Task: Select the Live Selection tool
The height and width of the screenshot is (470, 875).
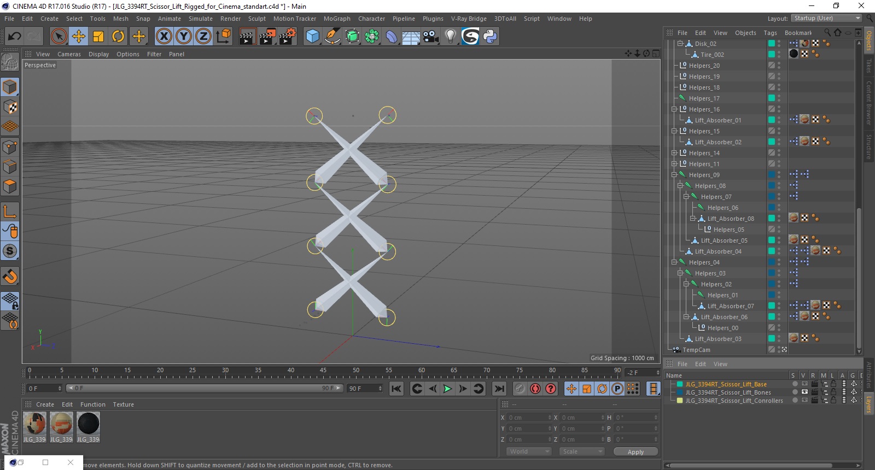Action: pyautogui.click(x=59, y=37)
